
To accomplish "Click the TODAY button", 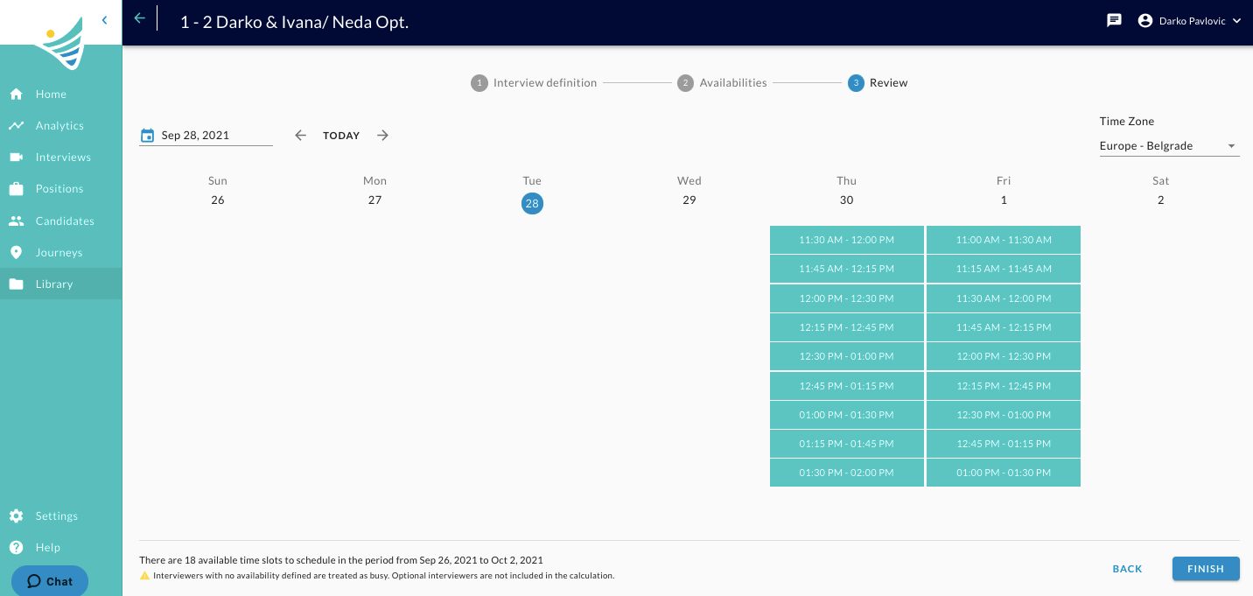I will point(341,136).
